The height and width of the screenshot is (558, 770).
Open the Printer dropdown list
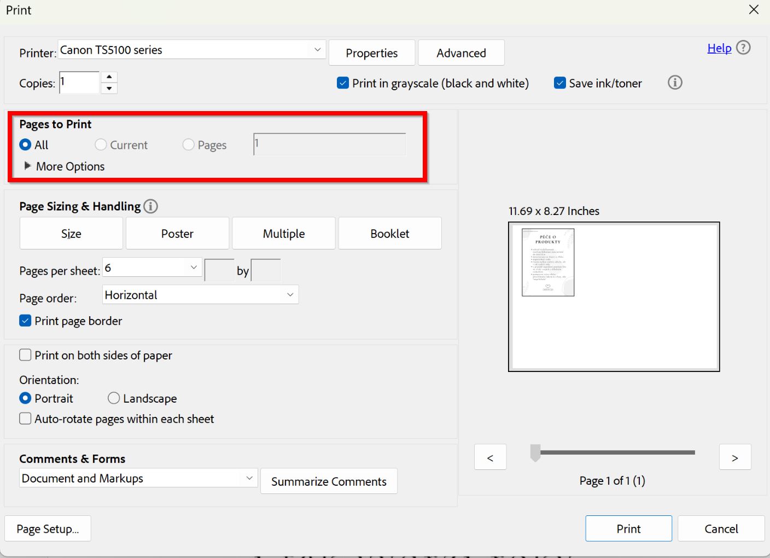(x=192, y=50)
